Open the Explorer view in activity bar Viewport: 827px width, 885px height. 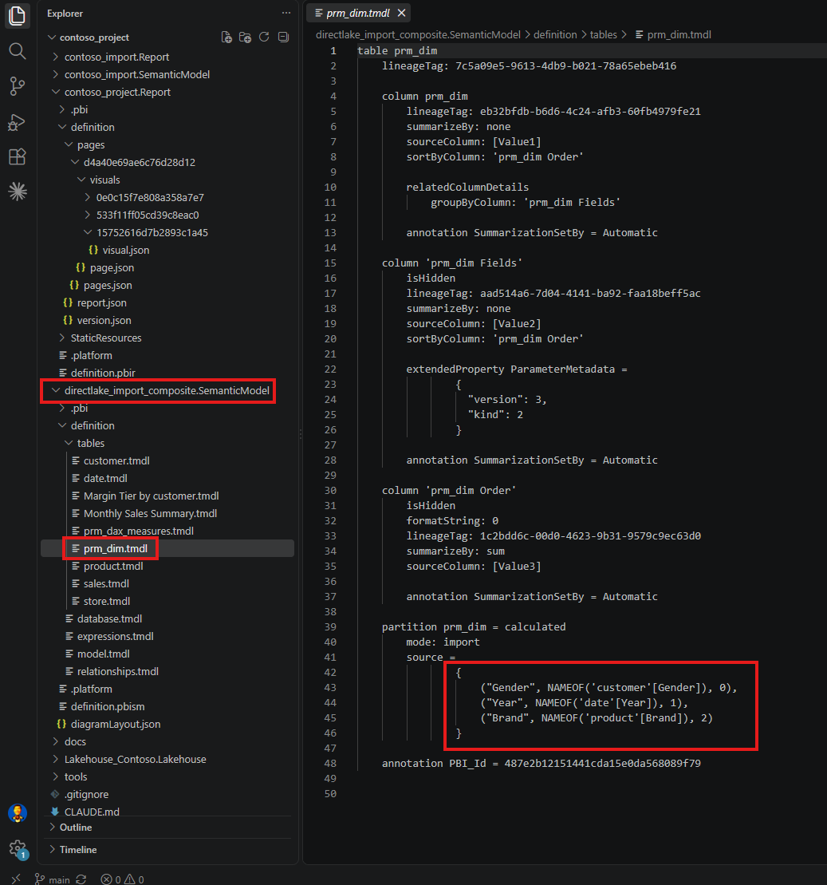click(x=18, y=16)
